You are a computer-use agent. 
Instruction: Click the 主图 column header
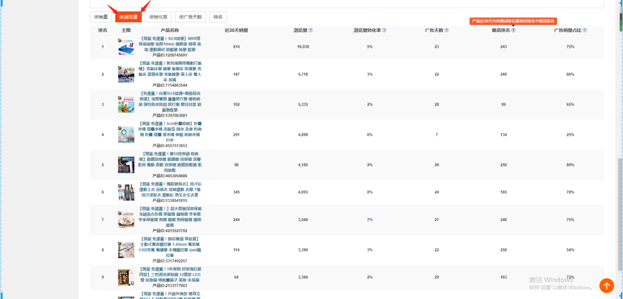pos(126,30)
